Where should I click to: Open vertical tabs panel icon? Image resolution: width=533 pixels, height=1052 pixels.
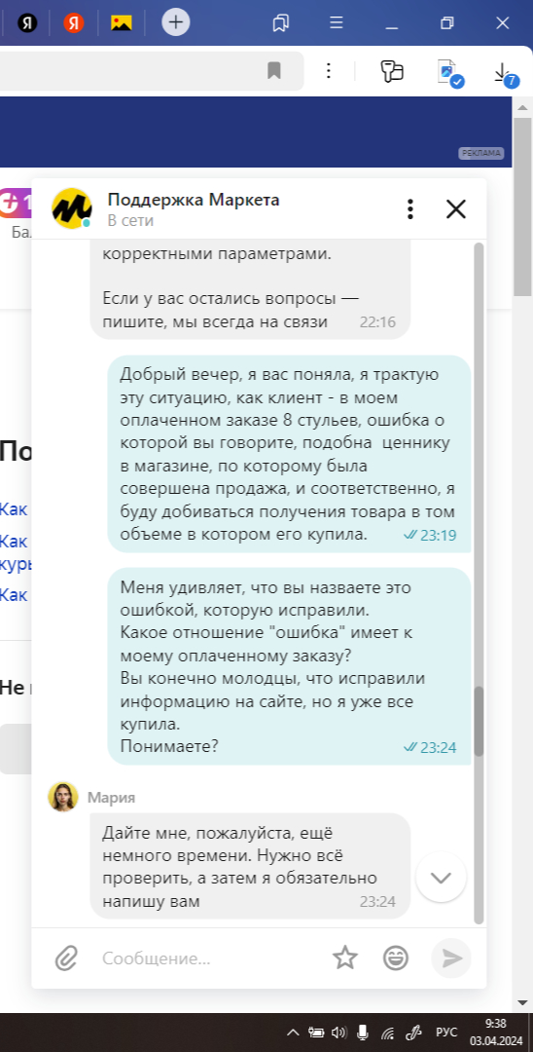point(280,22)
